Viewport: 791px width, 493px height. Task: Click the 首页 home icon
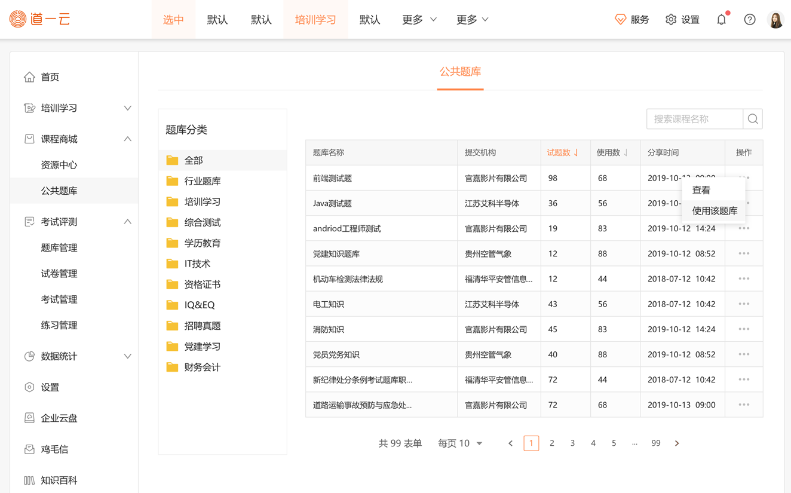[x=29, y=77]
